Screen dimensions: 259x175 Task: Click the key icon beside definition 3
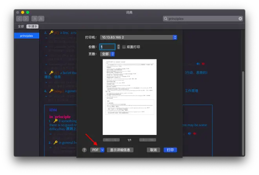point(51,72)
